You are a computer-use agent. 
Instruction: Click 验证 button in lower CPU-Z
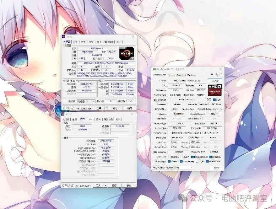(114, 186)
